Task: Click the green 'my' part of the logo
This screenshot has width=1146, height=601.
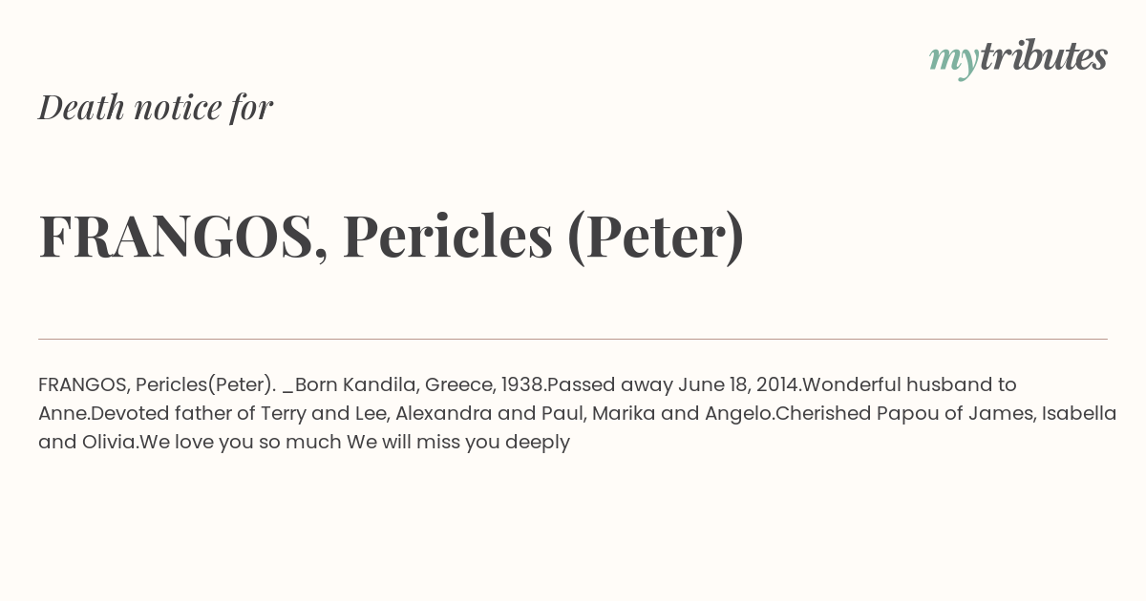Action: click(954, 61)
